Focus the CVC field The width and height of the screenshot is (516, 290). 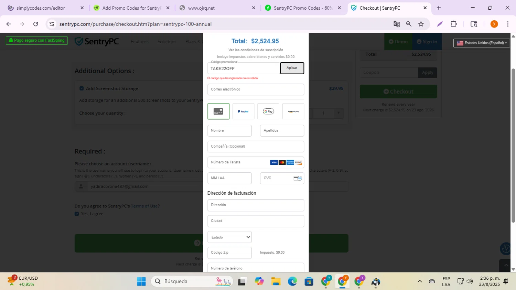(282, 178)
